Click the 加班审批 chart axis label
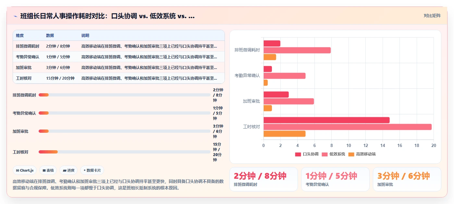The height and width of the screenshot is (204, 454). (x=252, y=101)
